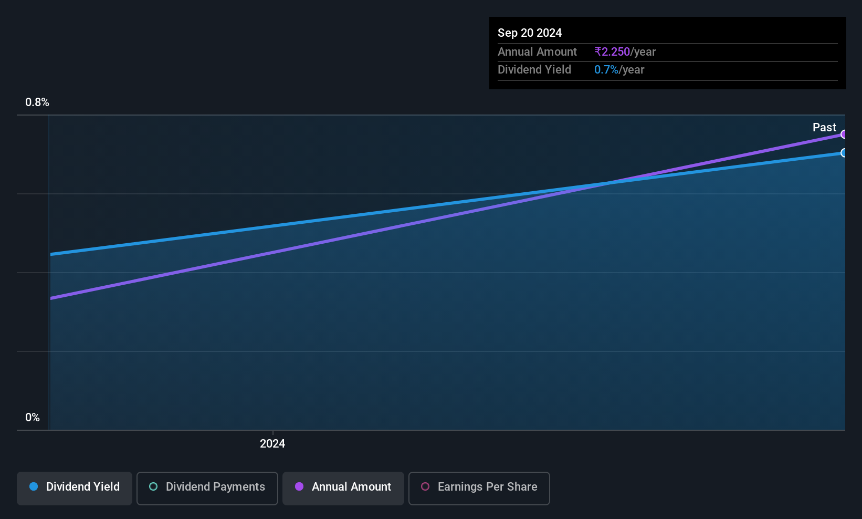Enable the Earnings Per Share series

pos(479,488)
